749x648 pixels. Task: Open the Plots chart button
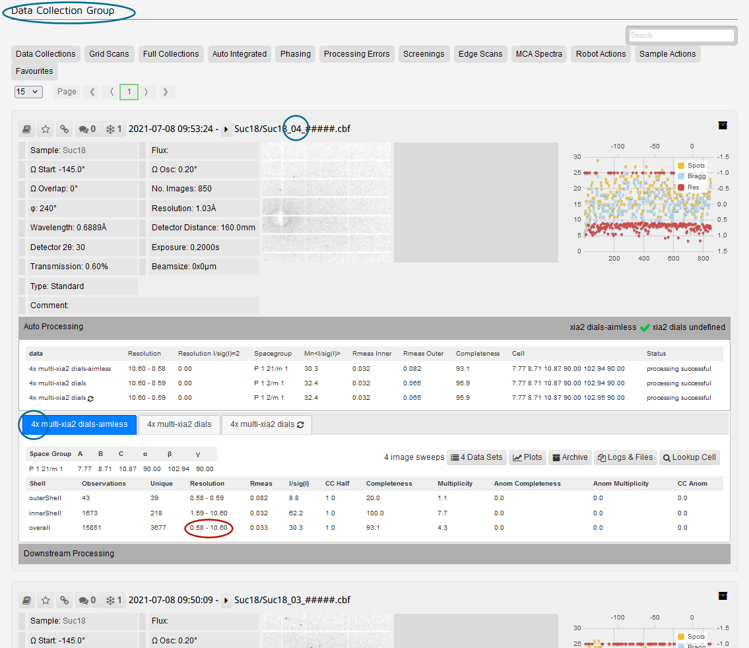tap(527, 457)
